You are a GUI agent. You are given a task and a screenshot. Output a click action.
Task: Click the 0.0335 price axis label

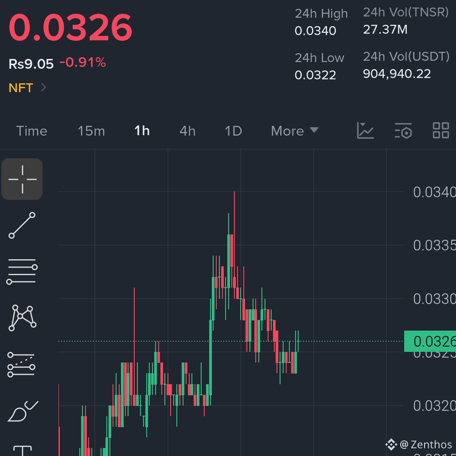click(434, 246)
